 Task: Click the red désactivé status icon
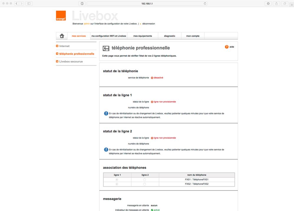152,78
